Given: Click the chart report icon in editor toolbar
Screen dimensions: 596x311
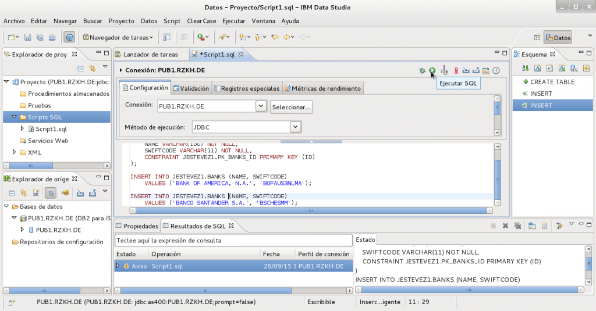Looking at the screenshot, I should (x=486, y=71).
